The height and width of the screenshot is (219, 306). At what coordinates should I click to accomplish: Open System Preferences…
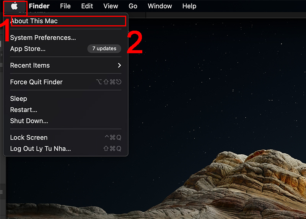pyautogui.click(x=66, y=38)
